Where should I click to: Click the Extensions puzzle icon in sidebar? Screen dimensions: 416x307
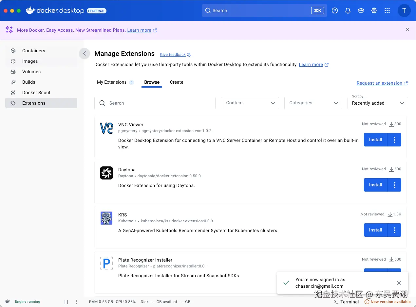point(13,103)
